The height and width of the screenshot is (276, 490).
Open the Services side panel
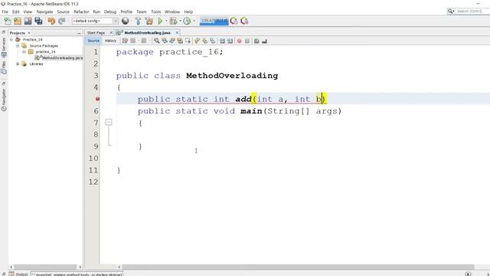[x=4, y=47]
